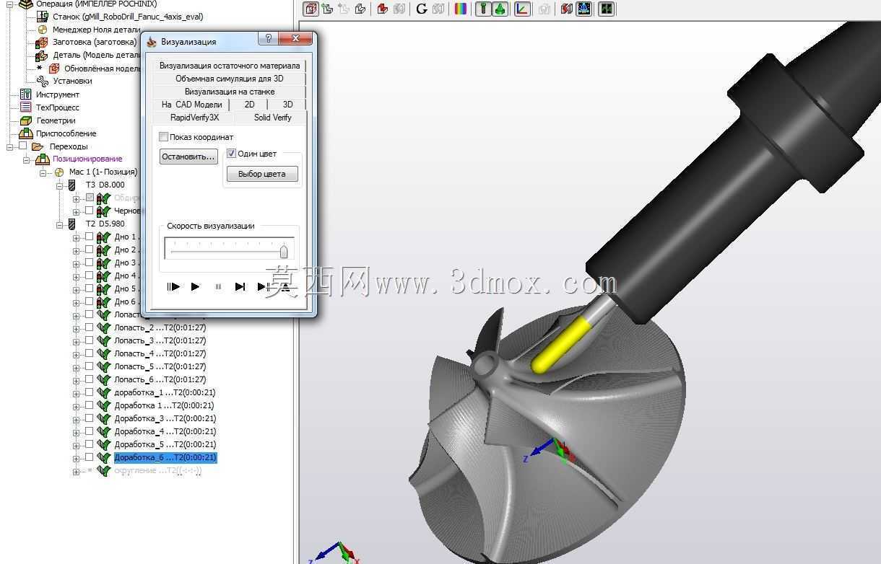
Task: Switch to the RapidVerify3X tab
Action: coord(194,118)
